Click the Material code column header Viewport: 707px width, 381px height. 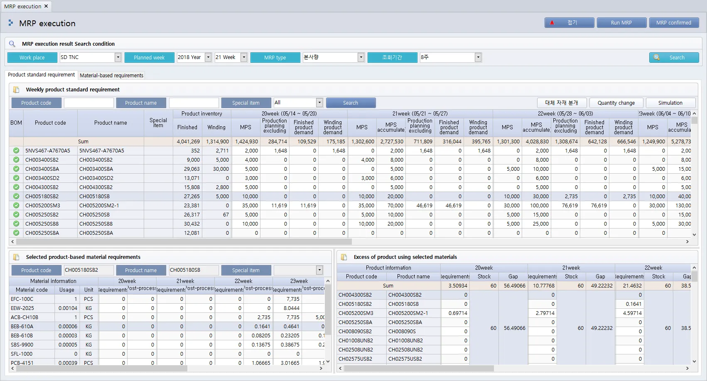[32, 290]
